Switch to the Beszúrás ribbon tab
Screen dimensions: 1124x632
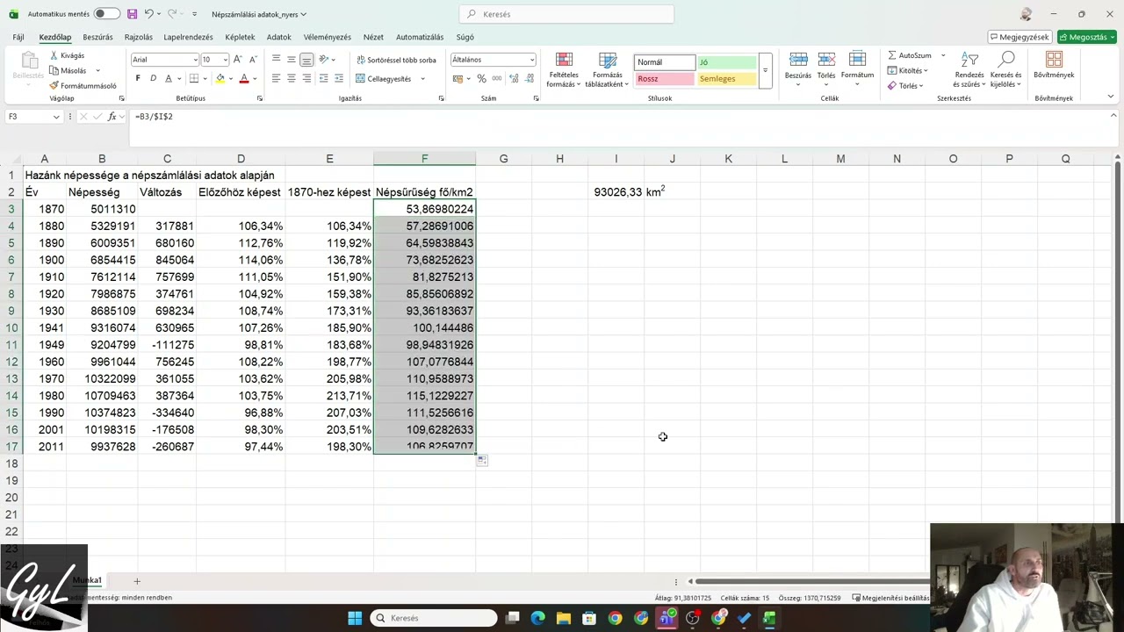[97, 37]
